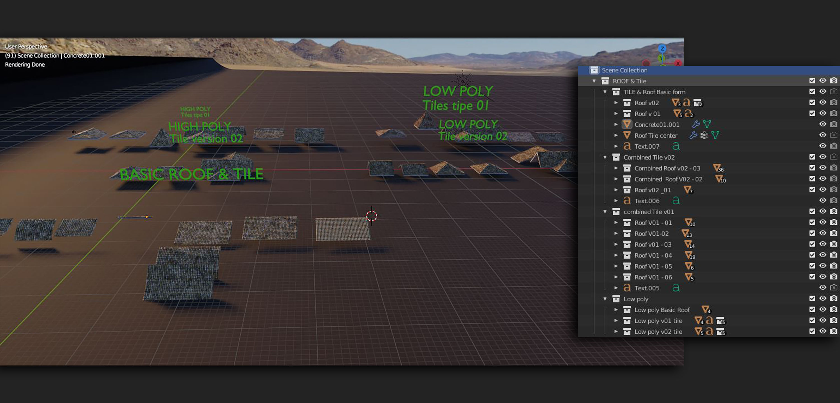Click text icon on Low poly v02 tile row
The image size is (840, 403).
pyautogui.click(x=709, y=332)
